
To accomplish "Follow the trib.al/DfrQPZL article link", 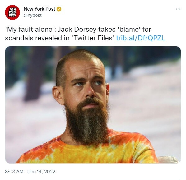I will tap(141, 38).
